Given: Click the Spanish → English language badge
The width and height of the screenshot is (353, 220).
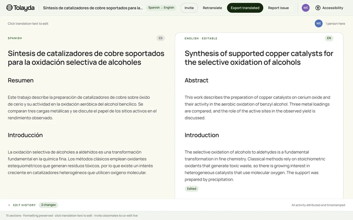Looking at the screenshot, I should [161, 8].
